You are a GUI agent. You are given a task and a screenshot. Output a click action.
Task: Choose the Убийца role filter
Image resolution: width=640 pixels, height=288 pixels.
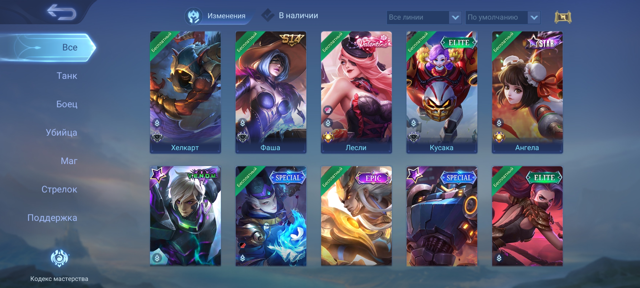[61, 133]
